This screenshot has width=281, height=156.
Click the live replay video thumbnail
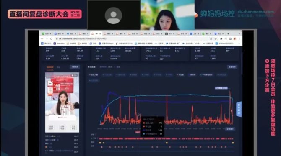click(x=62, y=102)
